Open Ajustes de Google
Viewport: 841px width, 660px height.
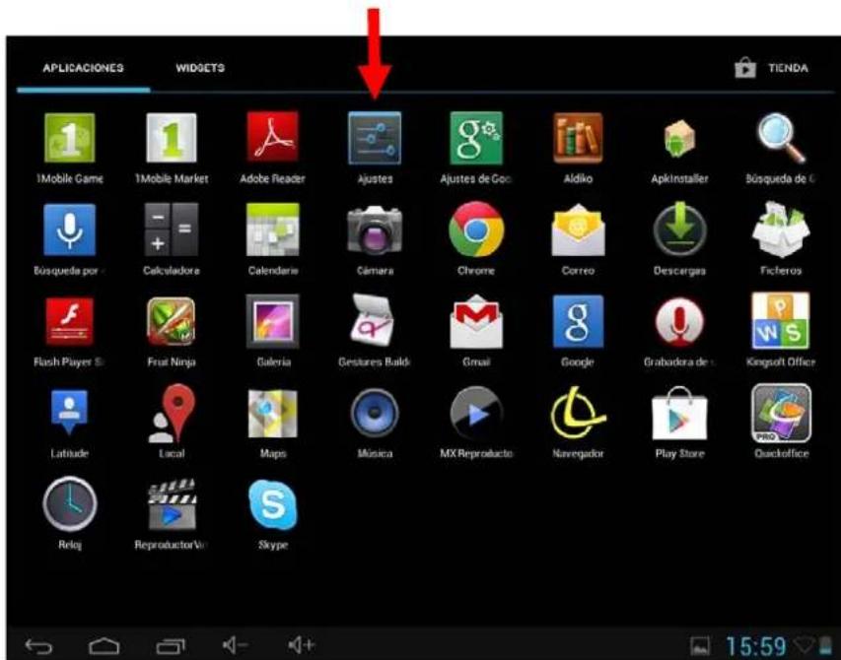(x=476, y=138)
